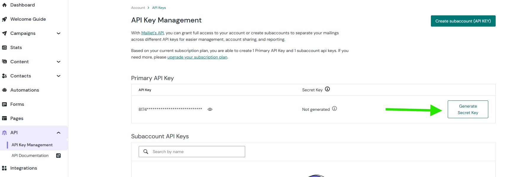
Task: Click Generate Secret Key button
Action: [468, 109]
